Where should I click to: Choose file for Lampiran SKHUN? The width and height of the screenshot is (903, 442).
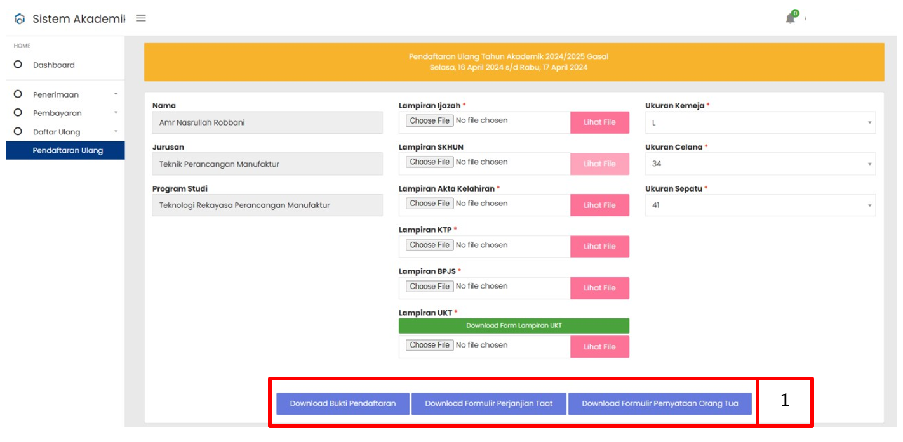(x=430, y=162)
